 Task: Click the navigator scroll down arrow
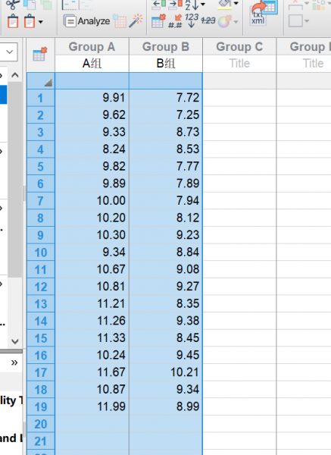15,341
